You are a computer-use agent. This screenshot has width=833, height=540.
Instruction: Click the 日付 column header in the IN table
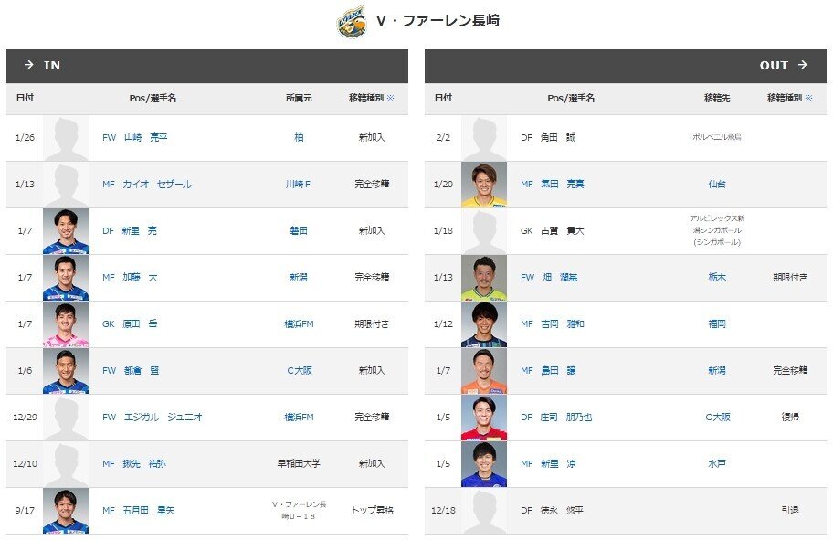(x=24, y=98)
